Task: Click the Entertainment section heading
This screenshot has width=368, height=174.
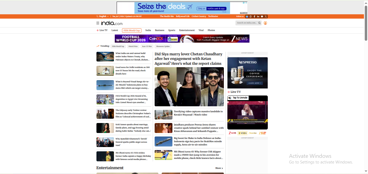Action: coord(110,168)
